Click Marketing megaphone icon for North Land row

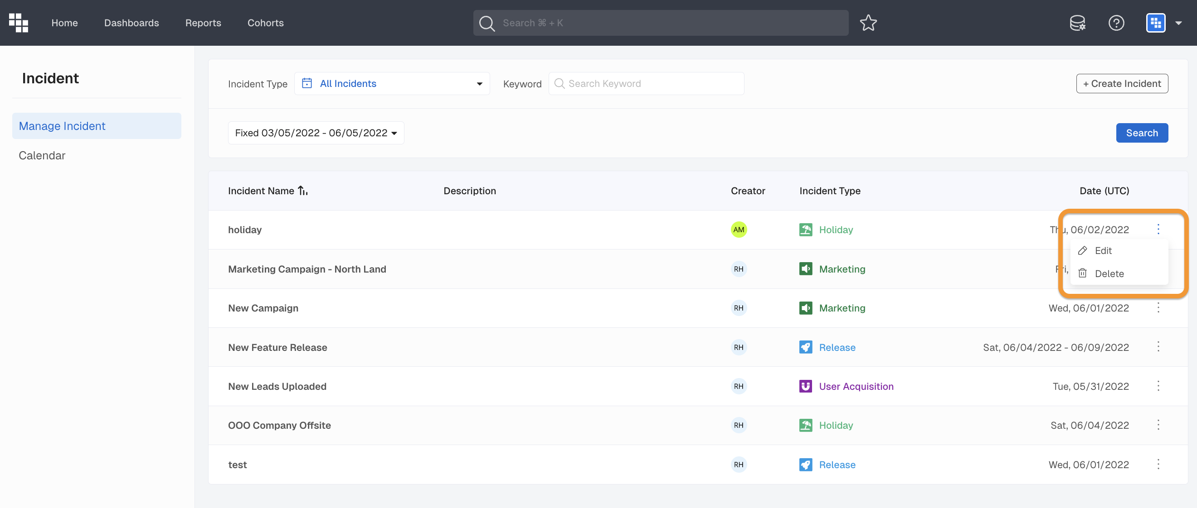click(x=805, y=269)
